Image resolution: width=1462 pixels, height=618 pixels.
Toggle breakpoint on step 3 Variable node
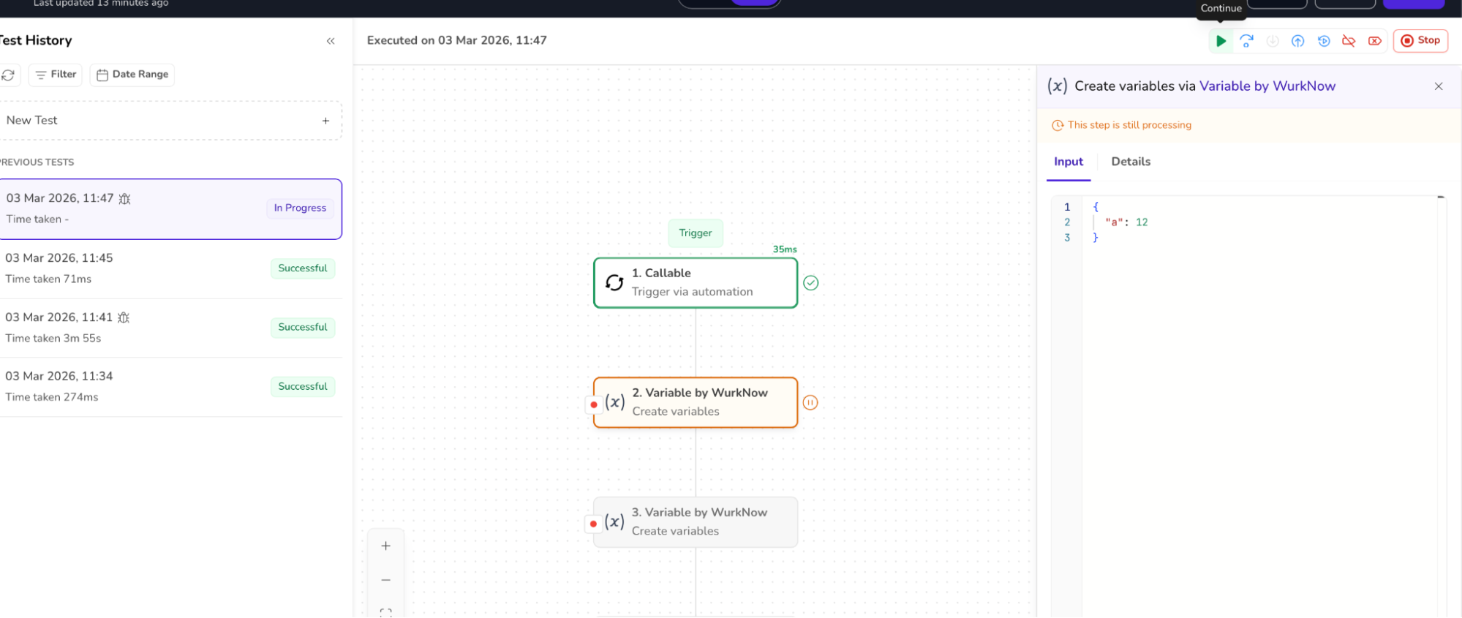593,524
